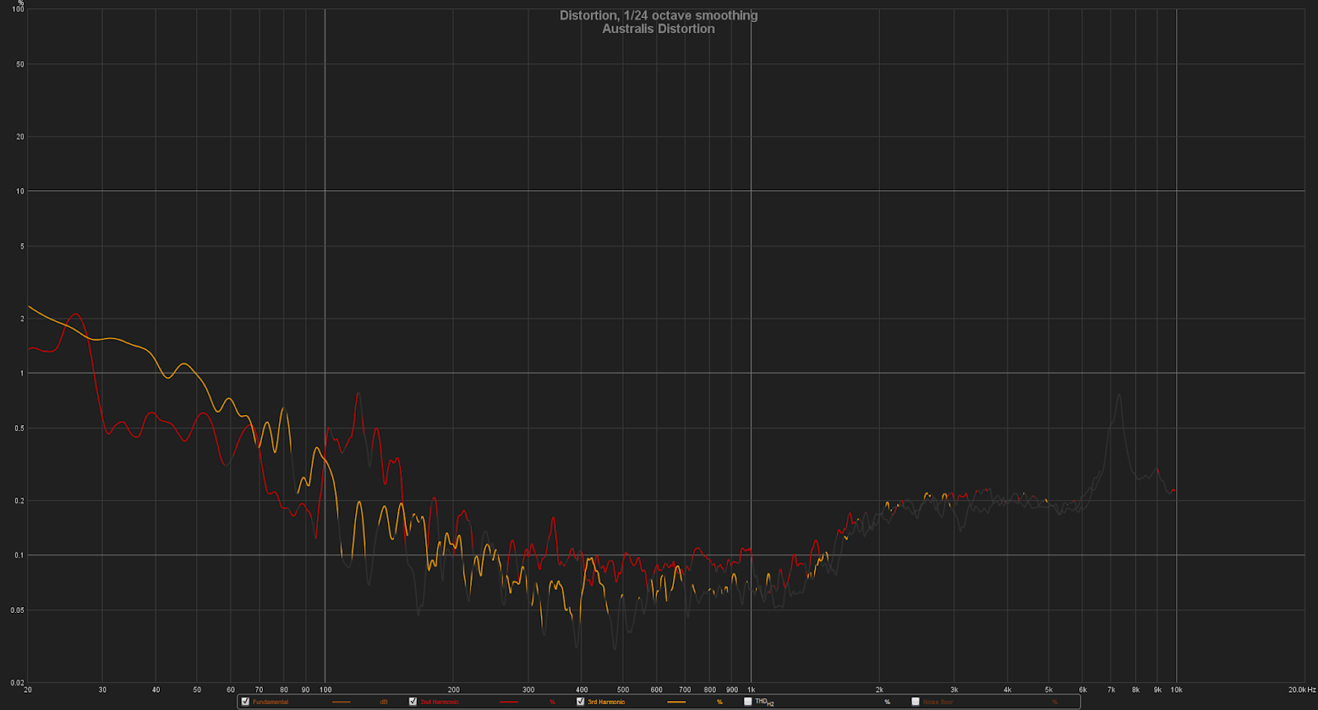Uncheck the 2nd Harmonic trace checkbox

pyautogui.click(x=413, y=702)
